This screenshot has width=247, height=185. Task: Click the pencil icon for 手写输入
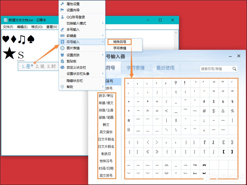[62, 30]
